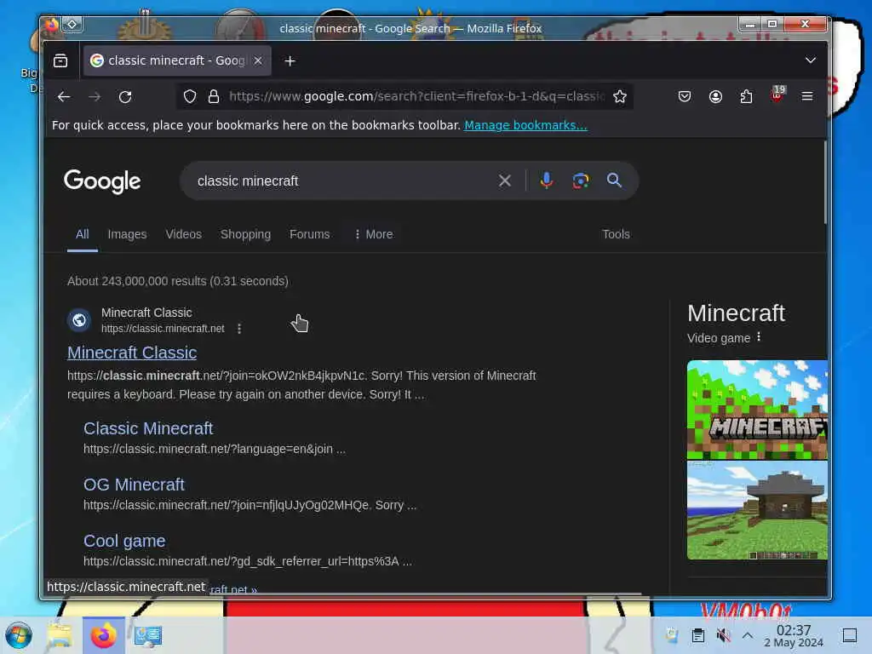Switch to Videos results tab

point(184,234)
